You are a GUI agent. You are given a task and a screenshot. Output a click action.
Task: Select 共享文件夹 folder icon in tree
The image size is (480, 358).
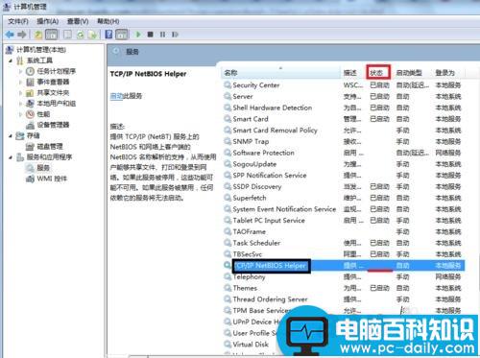(30, 93)
